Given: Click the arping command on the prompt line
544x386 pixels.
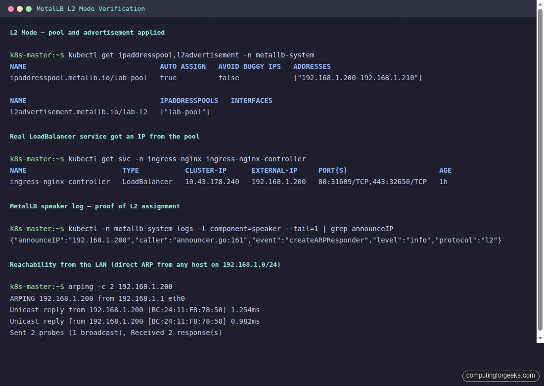Looking at the screenshot, I should pos(121,286).
